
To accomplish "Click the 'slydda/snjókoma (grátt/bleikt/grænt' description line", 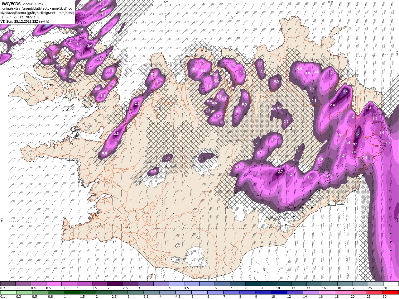I will click(x=37, y=13).
